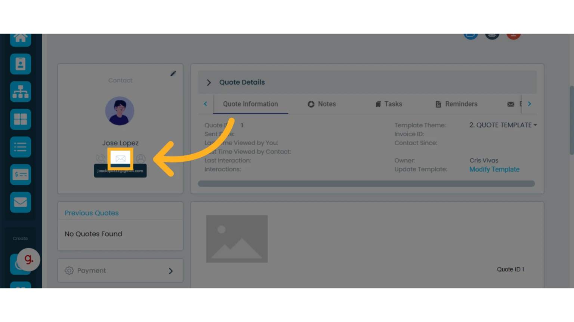
Task: Click the 'Contact Since:' label
Action: tap(416, 143)
